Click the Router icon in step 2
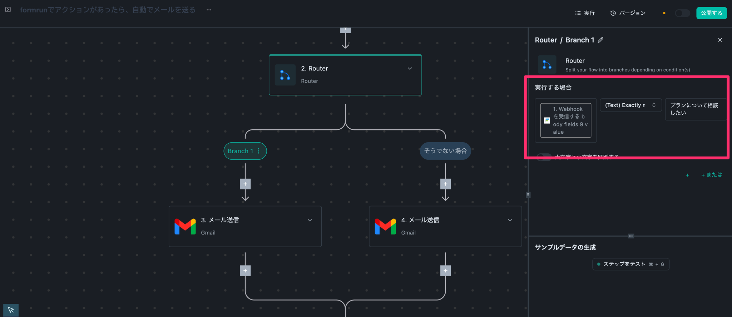 285,75
